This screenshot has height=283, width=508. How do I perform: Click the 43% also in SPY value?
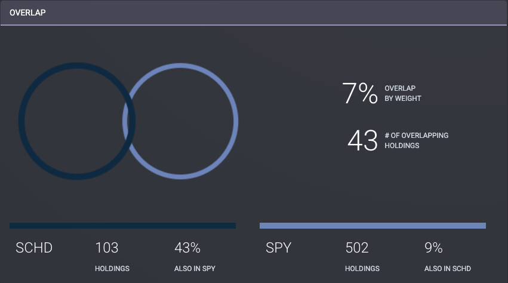pyautogui.click(x=187, y=248)
